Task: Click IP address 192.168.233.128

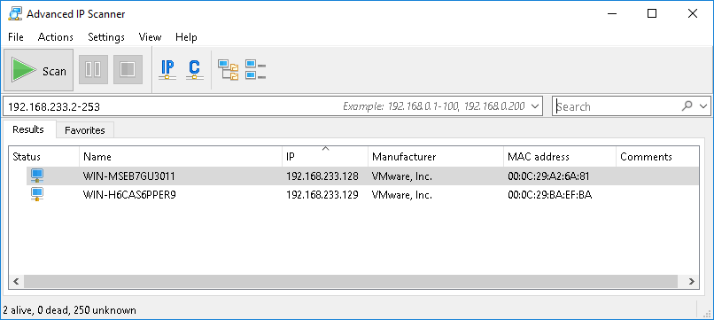Action: [322, 176]
